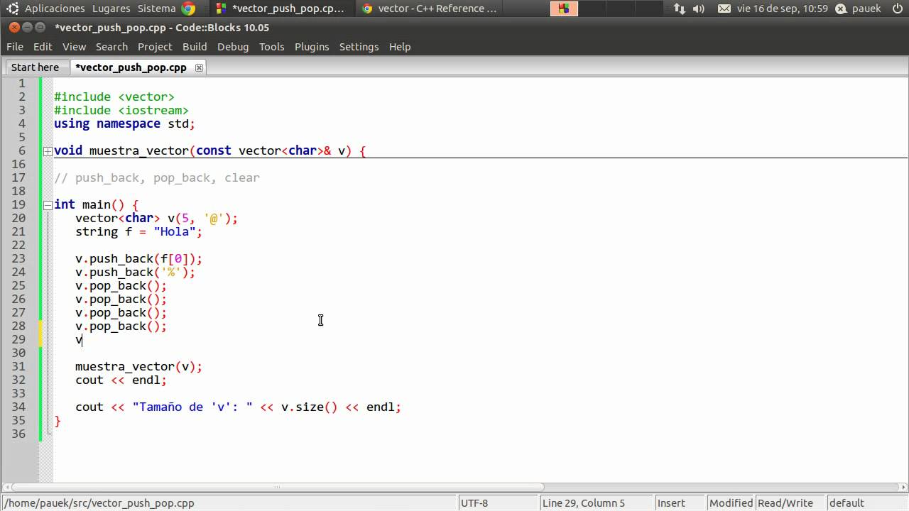This screenshot has height=511, width=909.
Task: Open the Build menu
Action: [x=195, y=47]
